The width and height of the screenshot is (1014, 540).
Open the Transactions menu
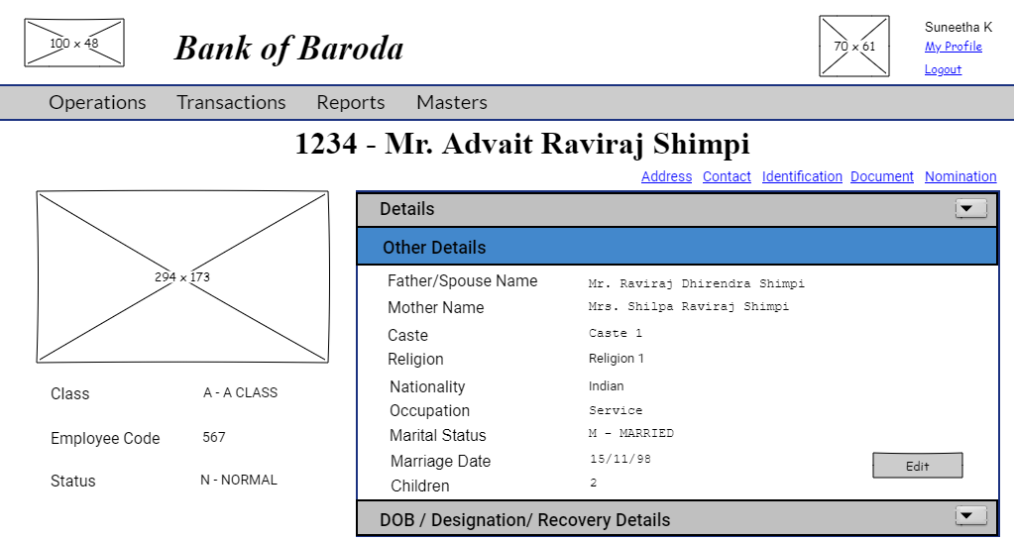click(231, 102)
